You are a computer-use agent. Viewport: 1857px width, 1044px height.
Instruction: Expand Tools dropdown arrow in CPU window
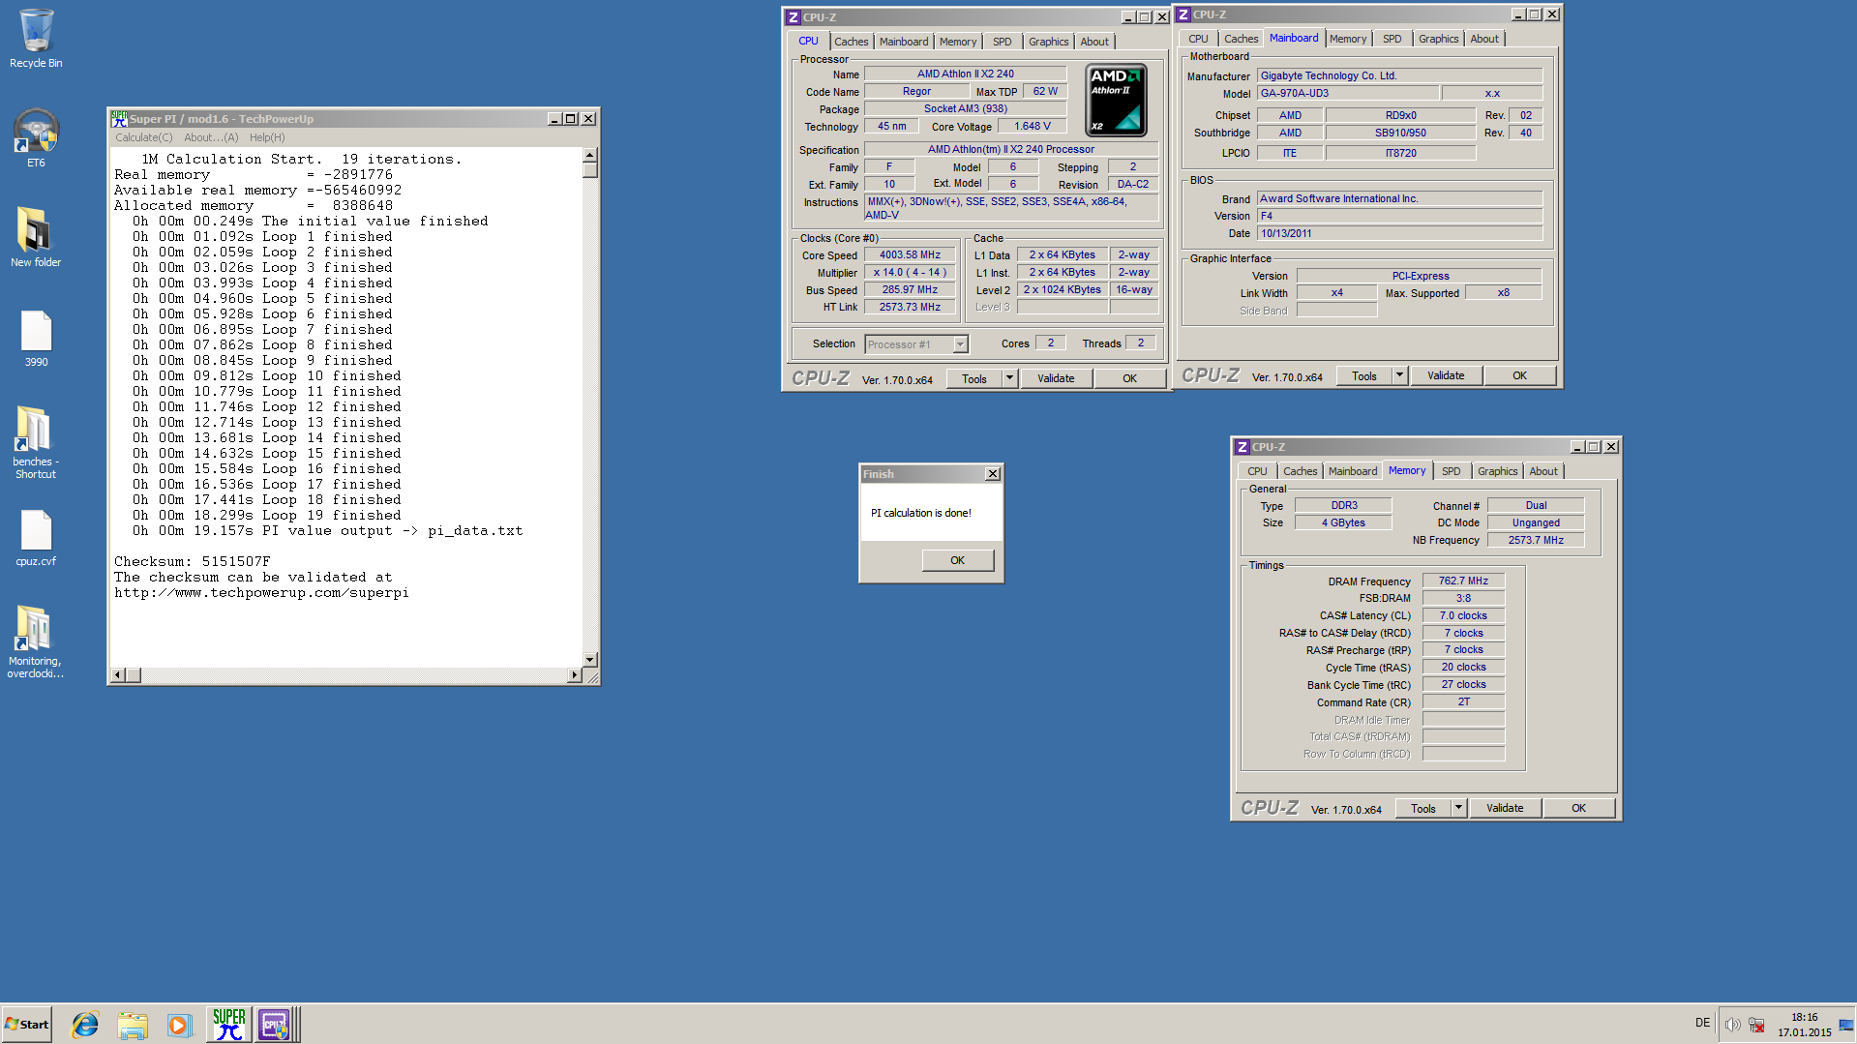1009,378
